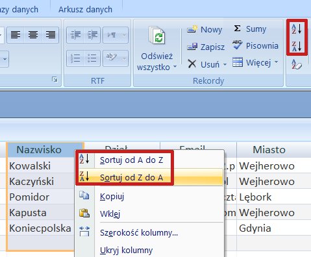
Task: Sort descending with ribbon Z-A icon
Action: click(297, 46)
